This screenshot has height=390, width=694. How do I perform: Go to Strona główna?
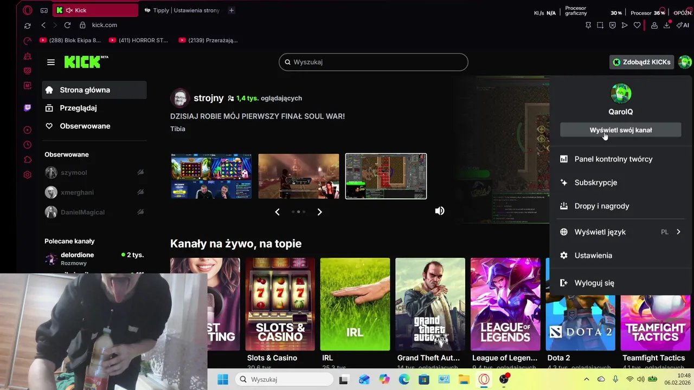94,90
